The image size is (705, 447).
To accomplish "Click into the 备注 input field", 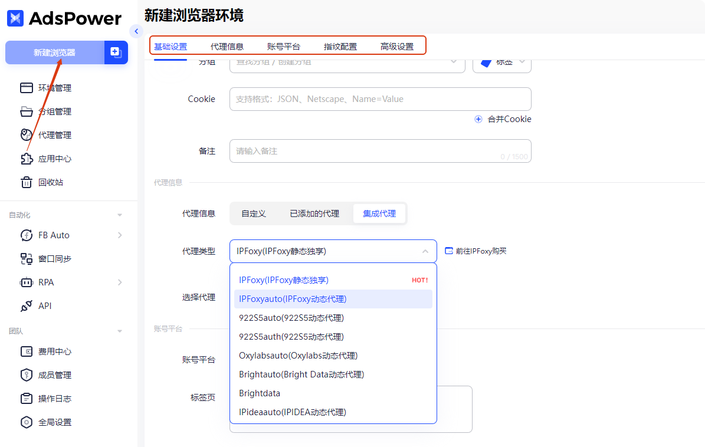I will [381, 151].
